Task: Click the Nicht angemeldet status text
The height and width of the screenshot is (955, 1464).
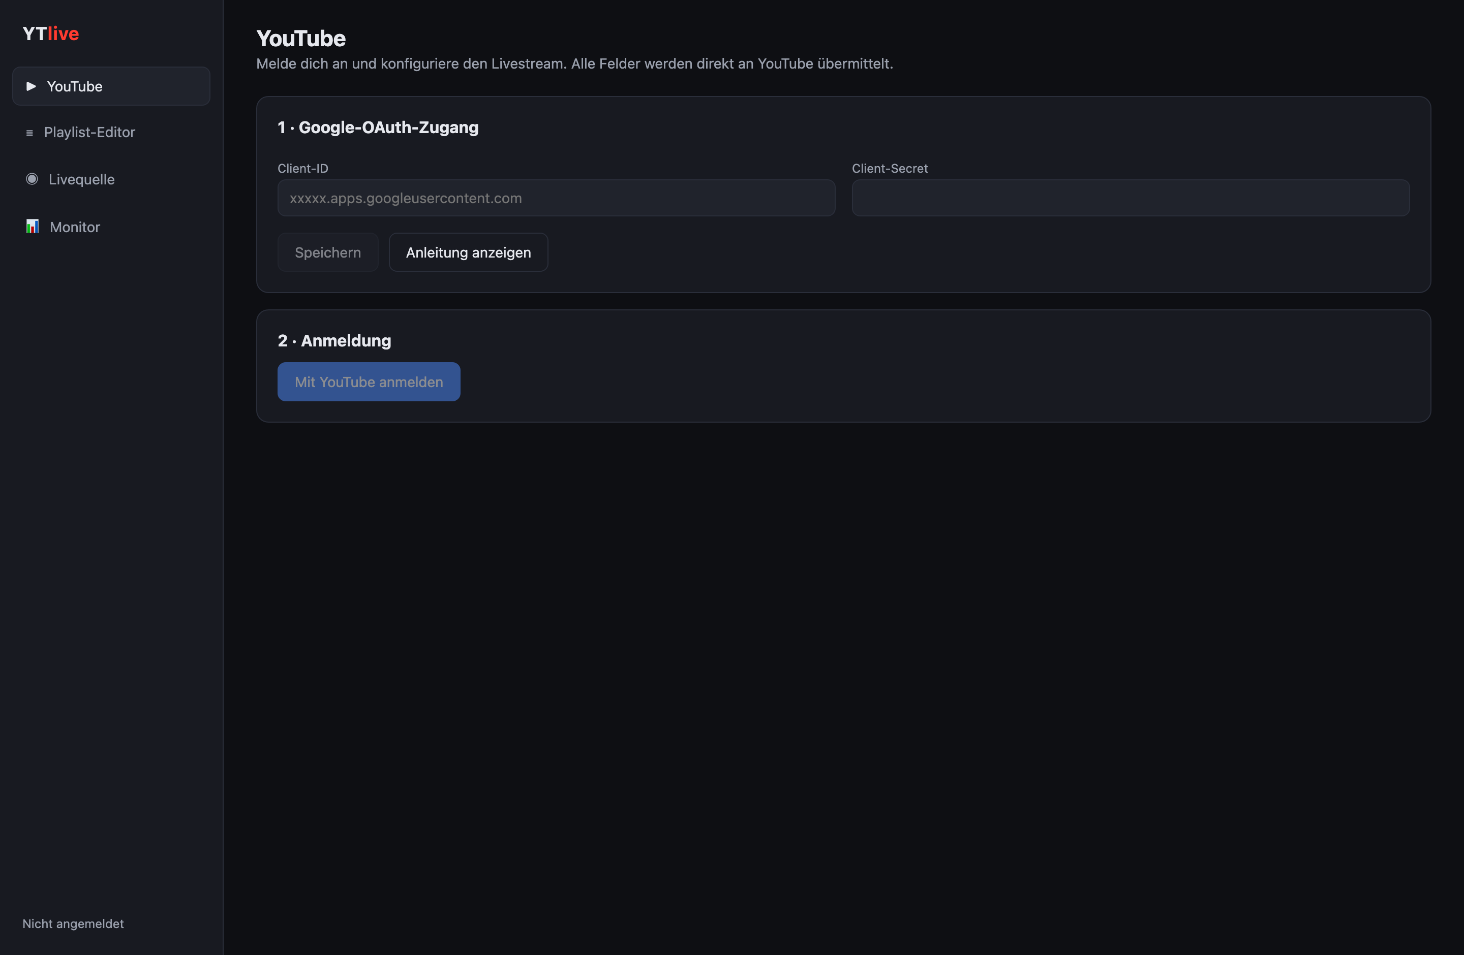Action: tap(73, 924)
